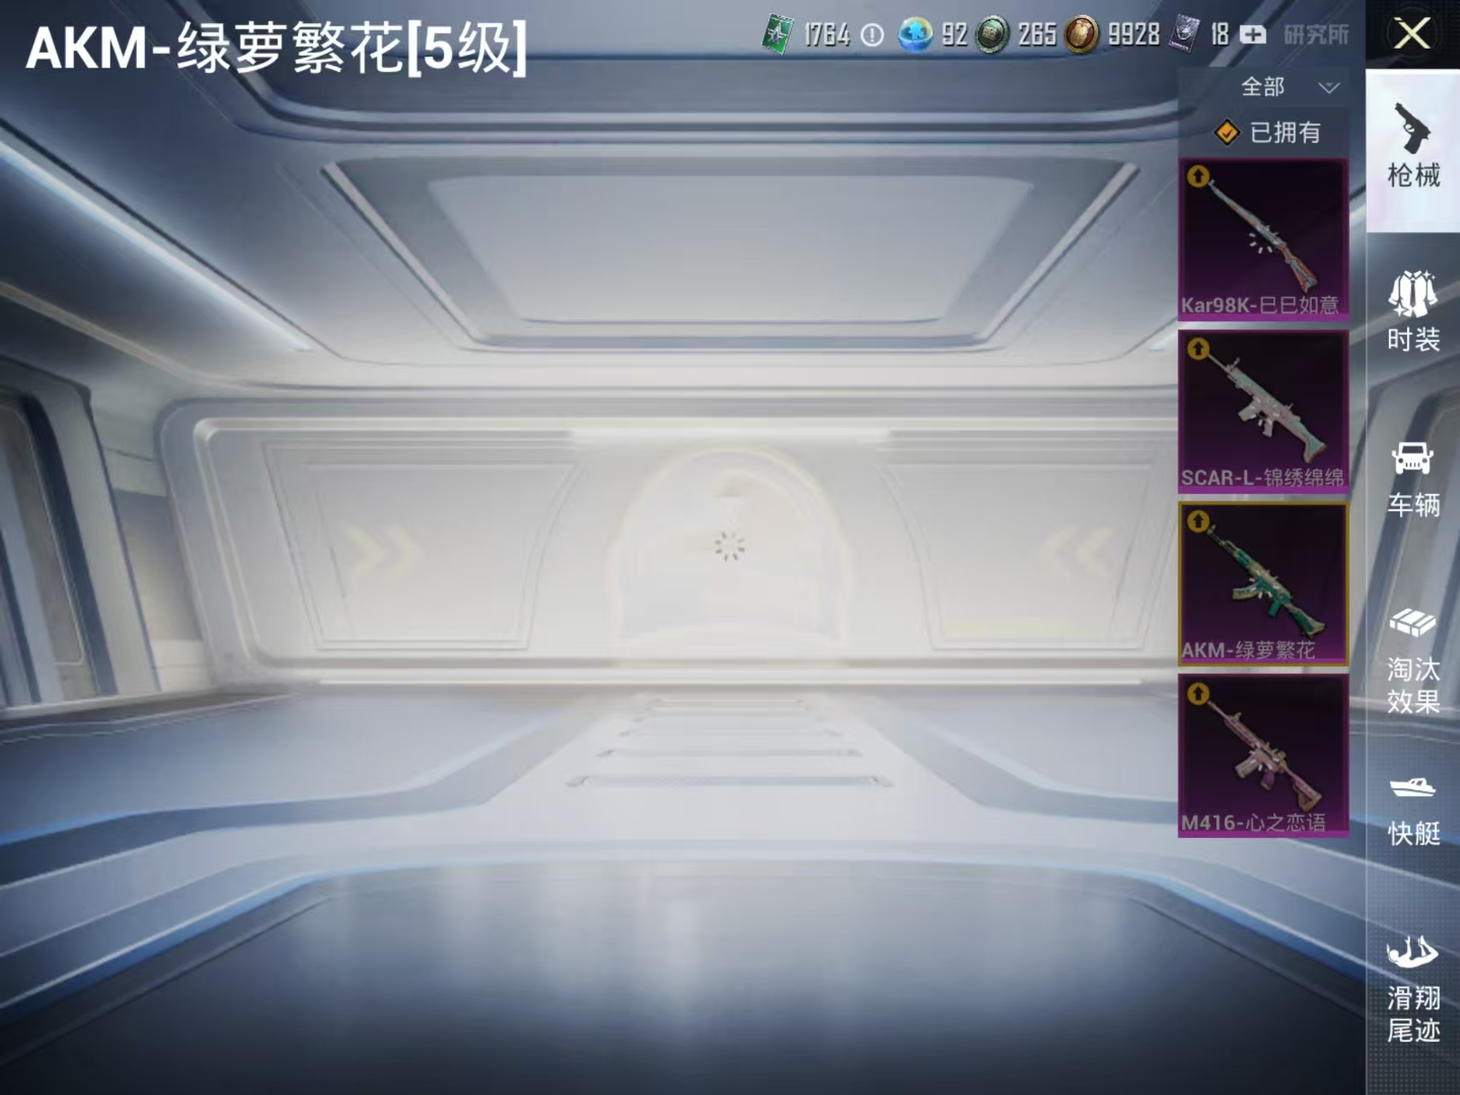Click upgrade arrow badge on Kar98K card
Screen dimensions: 1460x1095
(1198, 176)
